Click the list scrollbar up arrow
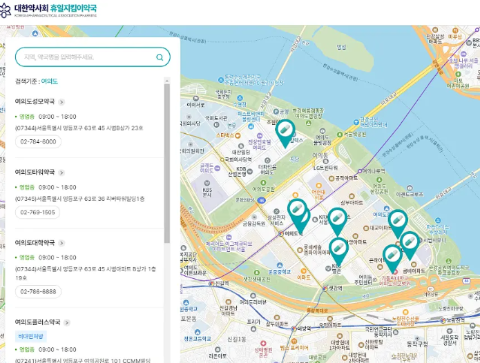Screen dimensions: 480x363 (167, 81)
